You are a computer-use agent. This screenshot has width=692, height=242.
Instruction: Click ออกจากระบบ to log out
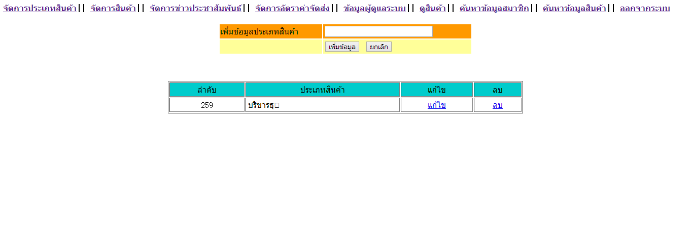[645, 9]
